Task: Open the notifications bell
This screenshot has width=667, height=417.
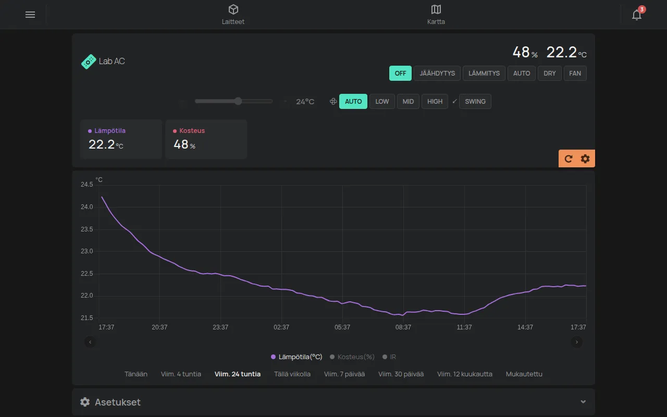Action: (637, 15)
